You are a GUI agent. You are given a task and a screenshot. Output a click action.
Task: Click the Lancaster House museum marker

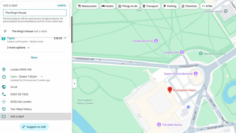226,11
